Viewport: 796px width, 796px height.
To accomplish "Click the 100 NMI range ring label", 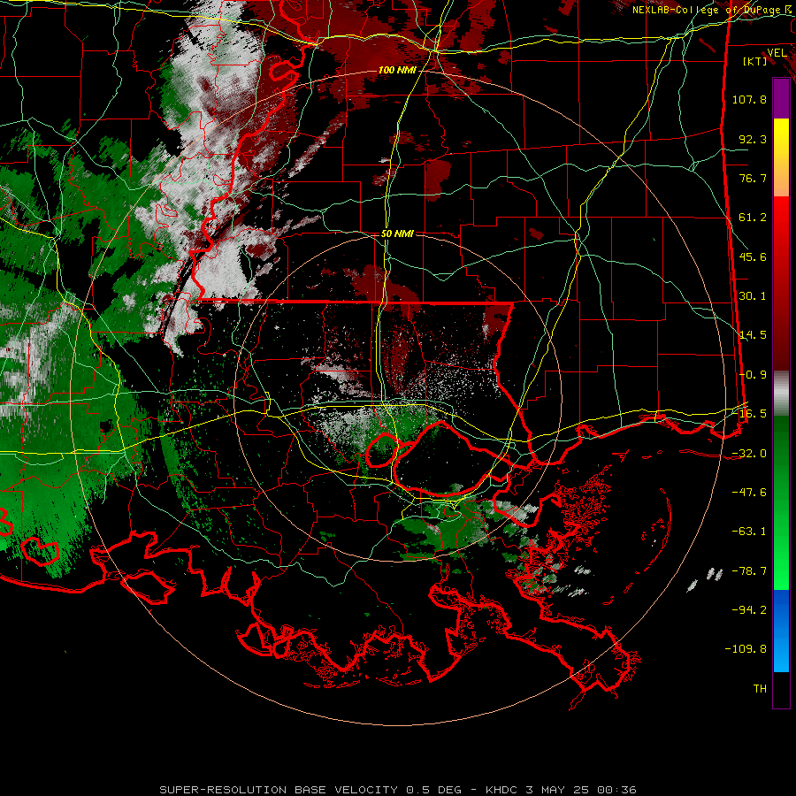I will point(396,70).
